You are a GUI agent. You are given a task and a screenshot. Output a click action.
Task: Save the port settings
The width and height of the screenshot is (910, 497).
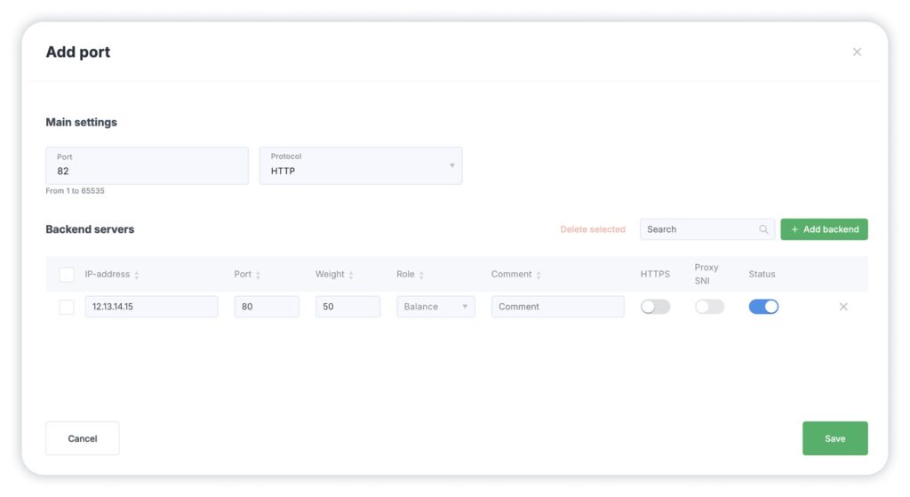[834, 438]
